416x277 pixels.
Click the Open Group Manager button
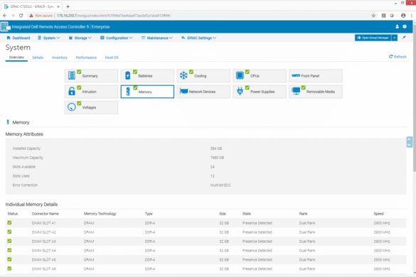click(373, 38)
